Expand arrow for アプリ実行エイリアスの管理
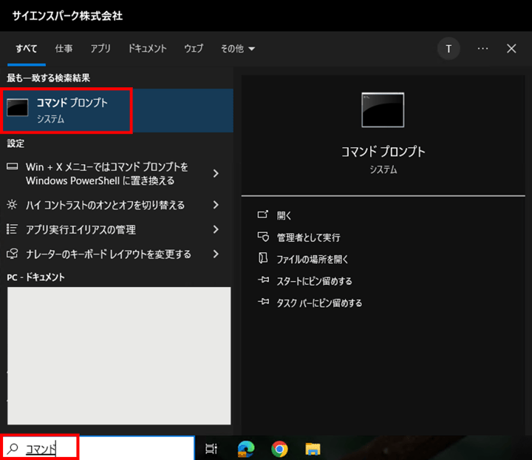Image resolution: width=532 pixels, height=460 pixels. pos(216,229)
